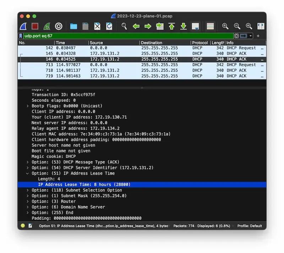Screen dimensions: 284x253
Task: Toggle packet colorization rules
Action: (x=210, y=27)
